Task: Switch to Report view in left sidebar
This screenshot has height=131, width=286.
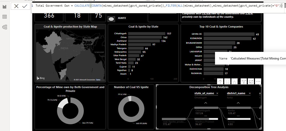Action: point(5,7)
